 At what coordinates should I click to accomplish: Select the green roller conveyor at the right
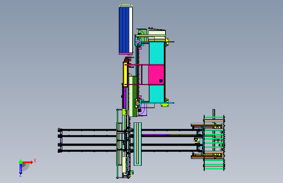214,143
